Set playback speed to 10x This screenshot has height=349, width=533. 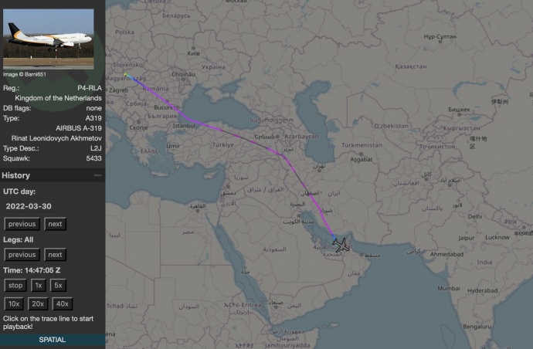click(x=15, y=303)
